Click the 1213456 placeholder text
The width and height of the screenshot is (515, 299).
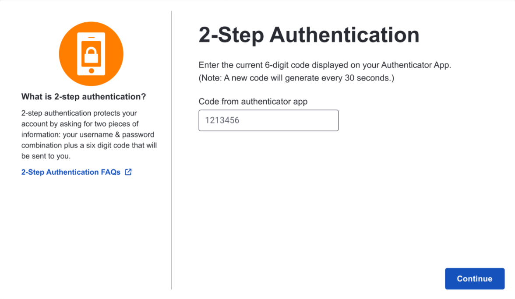pyautogui.click(x=222, y=120)
